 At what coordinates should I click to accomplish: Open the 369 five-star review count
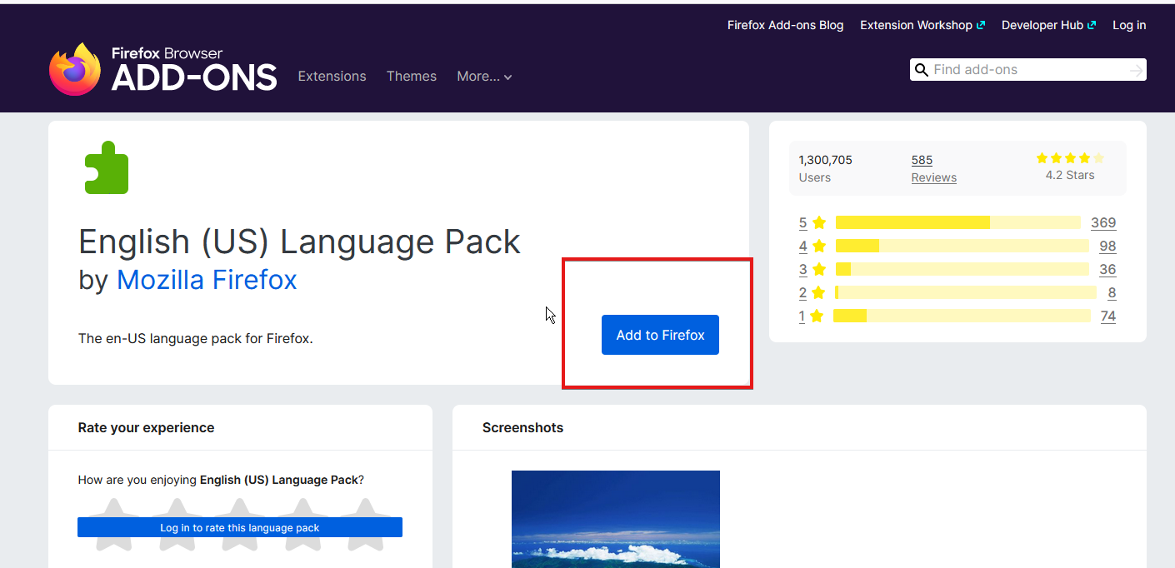pyautogui.click(x=1103, y=222)
